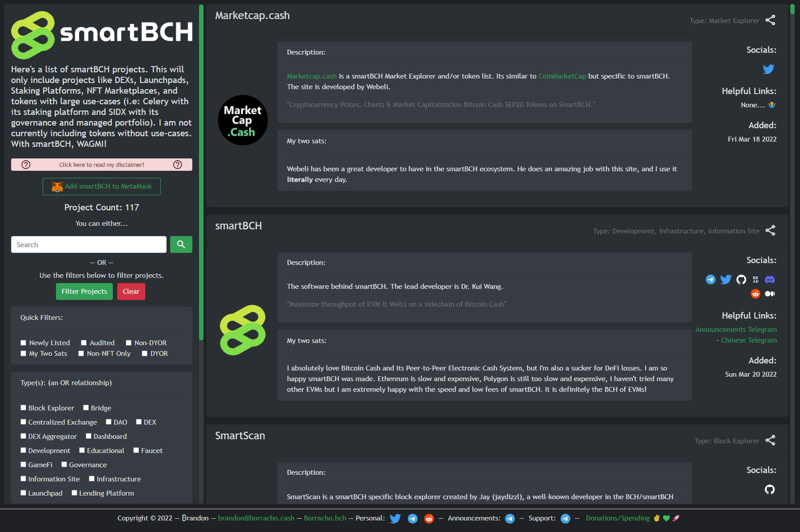Open the Borracho.bch footer link

click(x=325, y=518)
